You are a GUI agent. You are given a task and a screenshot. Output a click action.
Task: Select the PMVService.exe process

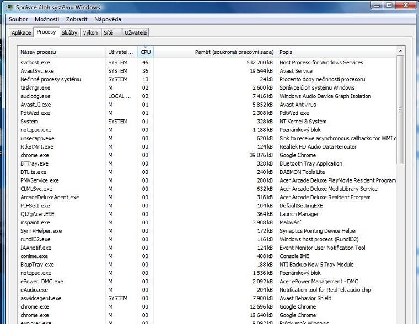pos(207,180)
